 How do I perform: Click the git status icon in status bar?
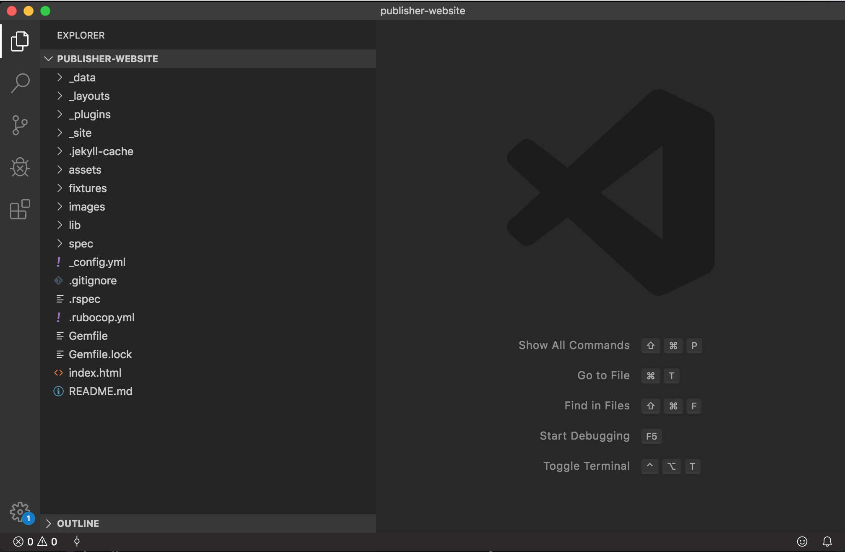point(77,542)
